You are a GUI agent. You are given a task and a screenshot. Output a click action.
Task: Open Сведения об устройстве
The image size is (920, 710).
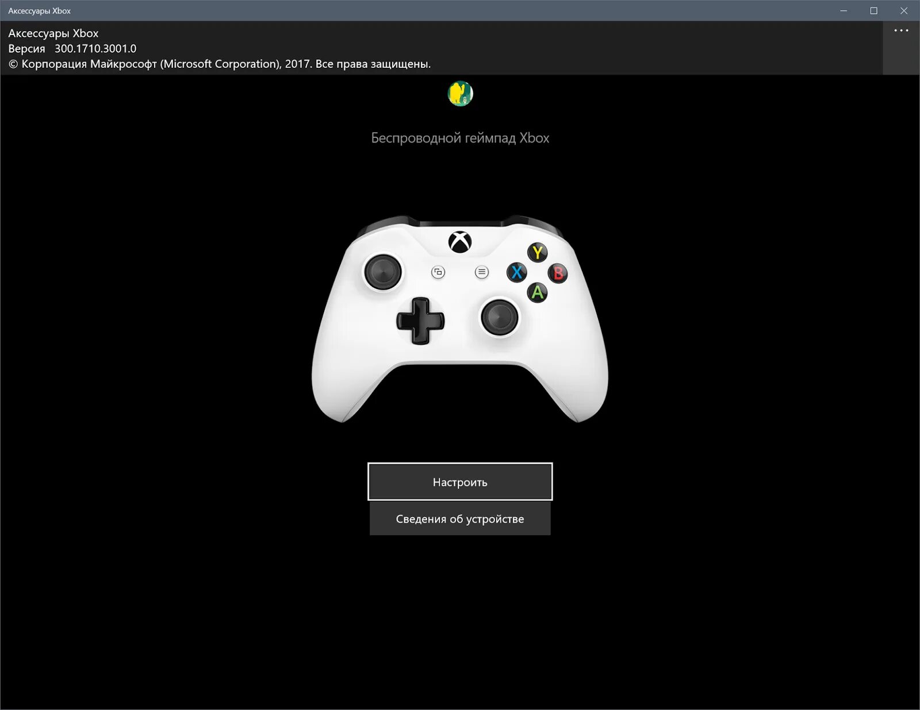(460, 519)
